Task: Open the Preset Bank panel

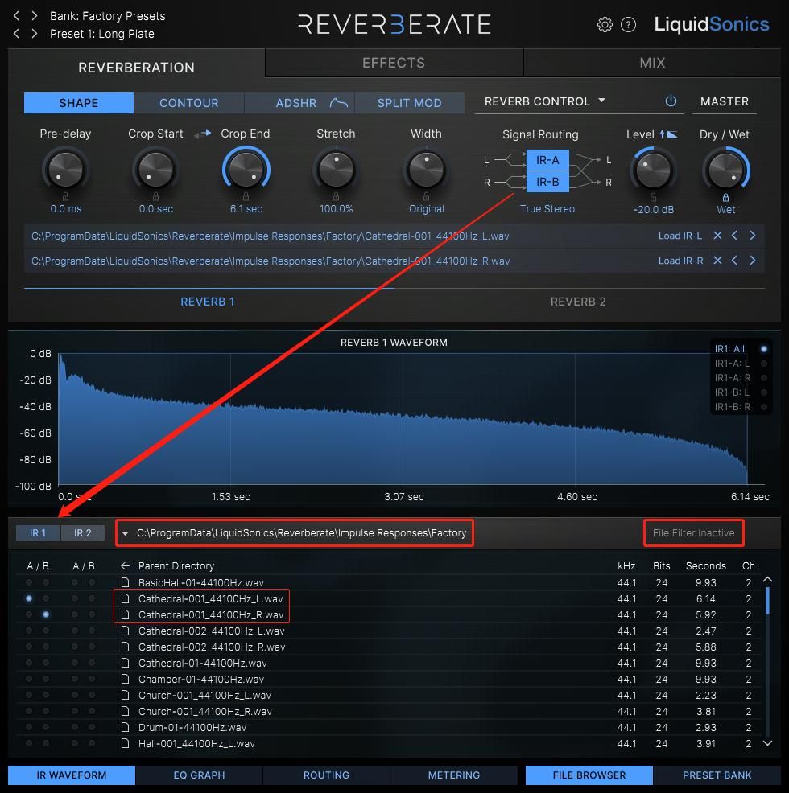Action: click(717, 775)
